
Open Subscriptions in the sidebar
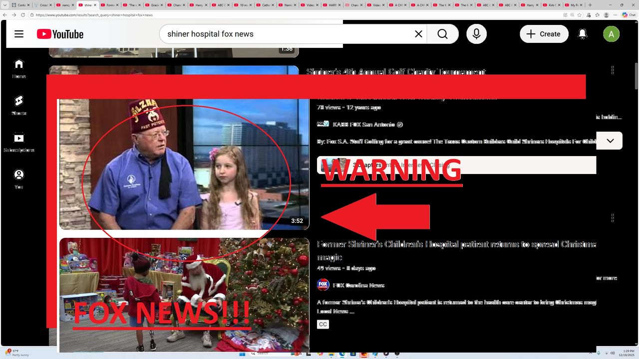point(18,142)
